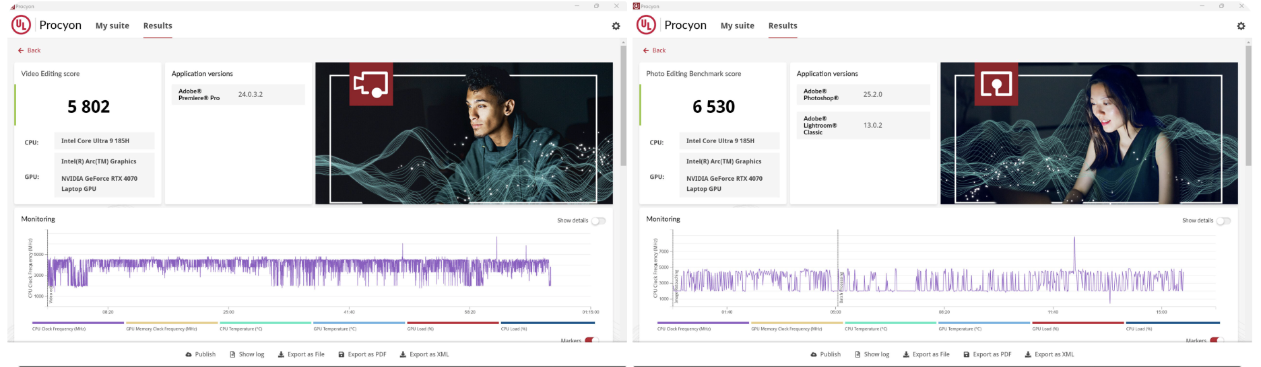
Task: Export the Video Editing result as File
Action: 301,354
